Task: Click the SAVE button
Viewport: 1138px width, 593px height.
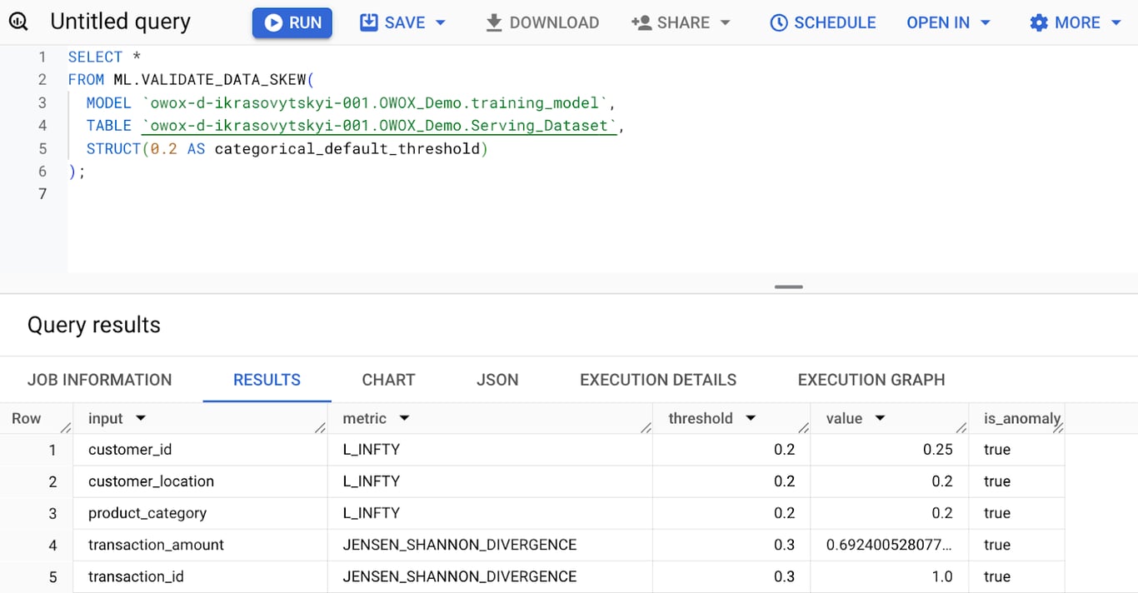Action: (393, 22)
